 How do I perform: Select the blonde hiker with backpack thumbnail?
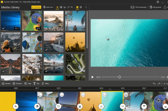tap(11, 42)
